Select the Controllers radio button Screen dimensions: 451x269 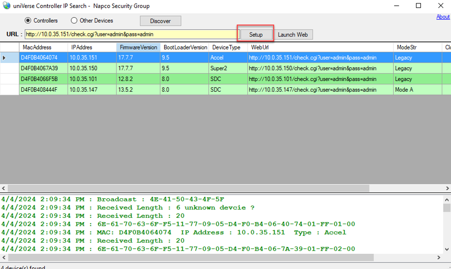tap(28, 21)
